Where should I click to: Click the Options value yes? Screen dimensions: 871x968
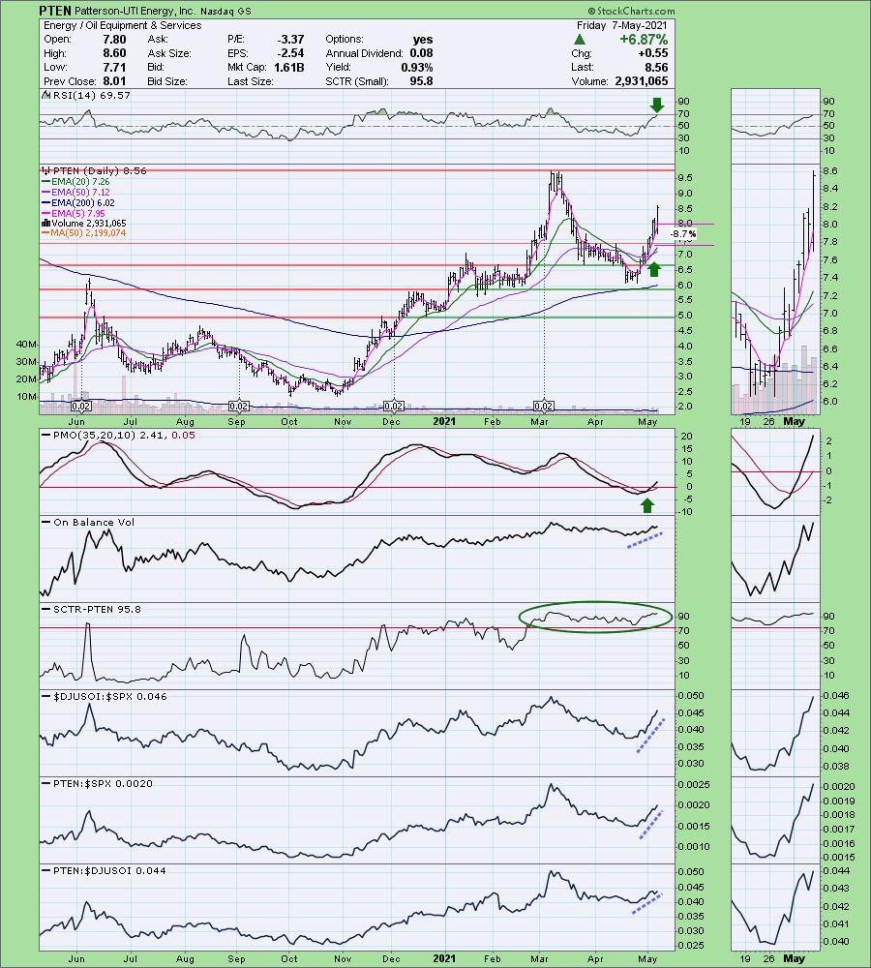point(423,40)
